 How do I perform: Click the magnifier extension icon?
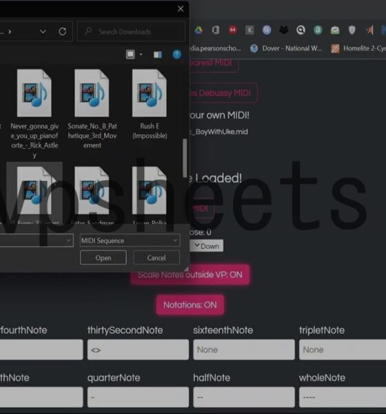click(301, 30)
